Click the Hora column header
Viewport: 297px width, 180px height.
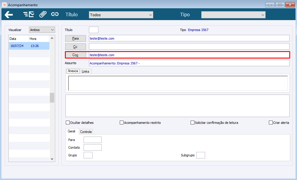pyautogui.click(x=39, y=38)
